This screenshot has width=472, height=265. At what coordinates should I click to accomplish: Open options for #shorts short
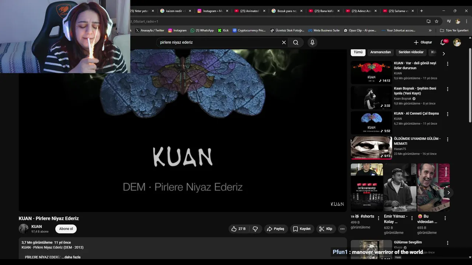pos(378,218)
